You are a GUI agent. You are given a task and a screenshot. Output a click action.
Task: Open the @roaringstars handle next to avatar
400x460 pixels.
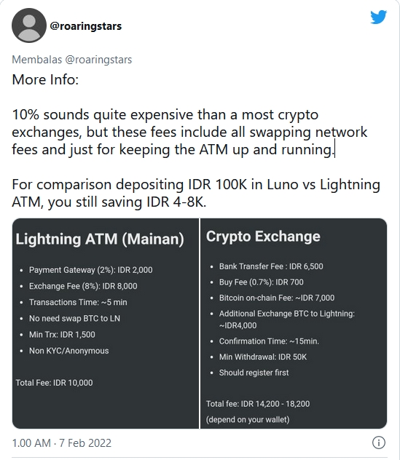point(86,26)
